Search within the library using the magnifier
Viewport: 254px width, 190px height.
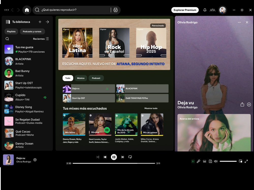(x=7, y=39)
